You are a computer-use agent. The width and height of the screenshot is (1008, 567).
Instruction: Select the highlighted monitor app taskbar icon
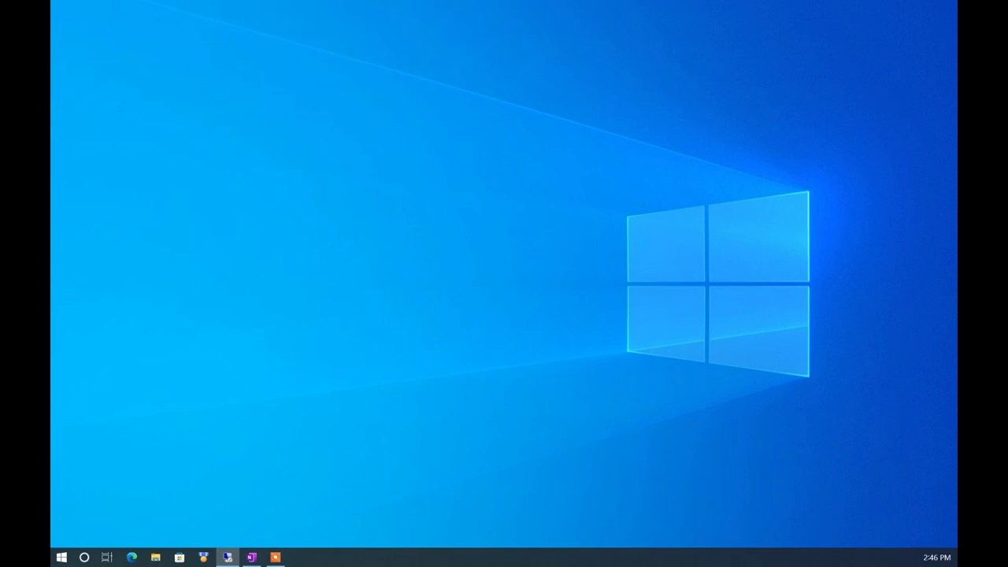228,558
